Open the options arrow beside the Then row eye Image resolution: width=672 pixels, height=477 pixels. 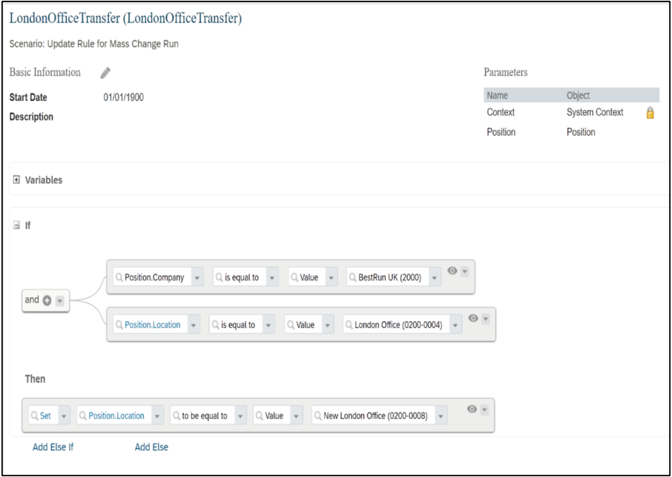(485, 410)
